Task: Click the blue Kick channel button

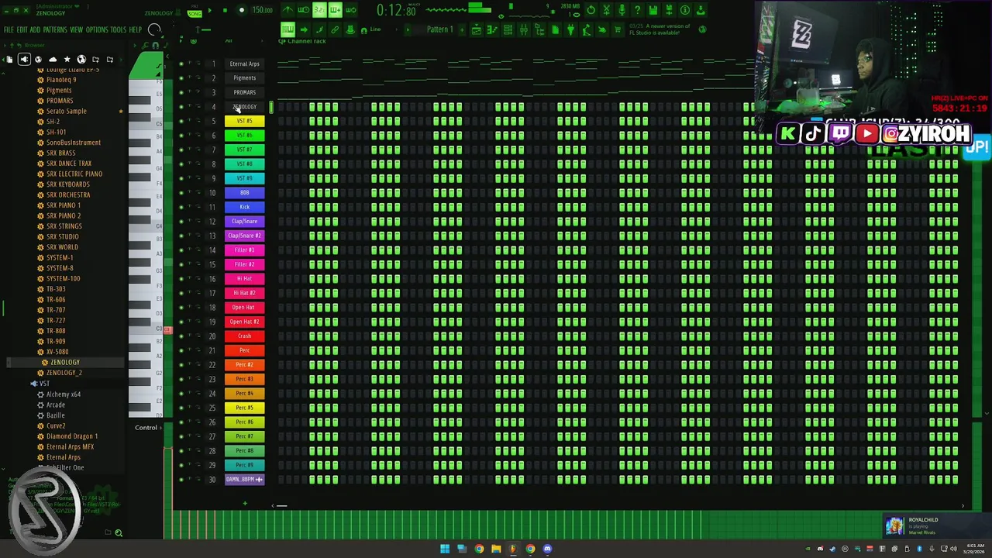Action: click(x=244, y=207)
